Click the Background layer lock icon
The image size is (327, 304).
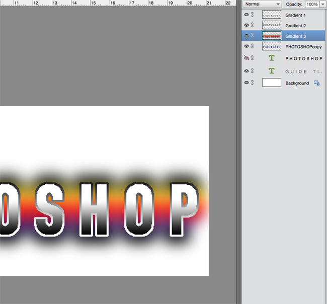(x=317, y=83)
